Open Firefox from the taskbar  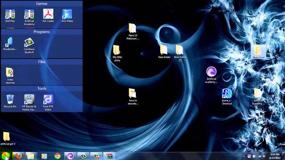18,156
